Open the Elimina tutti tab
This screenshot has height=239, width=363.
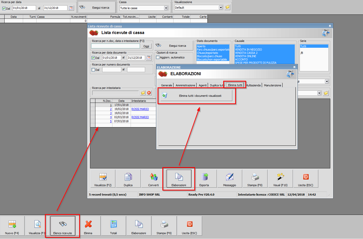coord(235,85)
